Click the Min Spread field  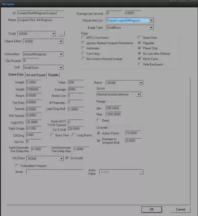(34, 115)
